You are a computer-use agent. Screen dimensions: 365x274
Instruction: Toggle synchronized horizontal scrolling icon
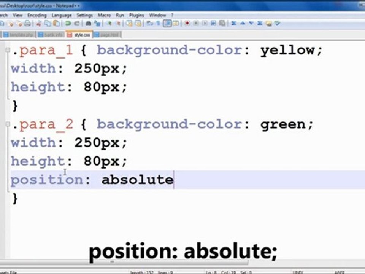tap(138, 23)
